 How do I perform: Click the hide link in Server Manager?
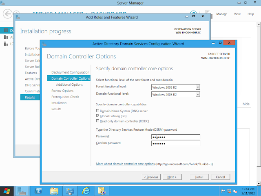tap(246, 104)
